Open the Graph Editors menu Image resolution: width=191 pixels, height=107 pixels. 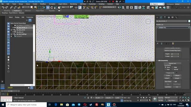63,4
